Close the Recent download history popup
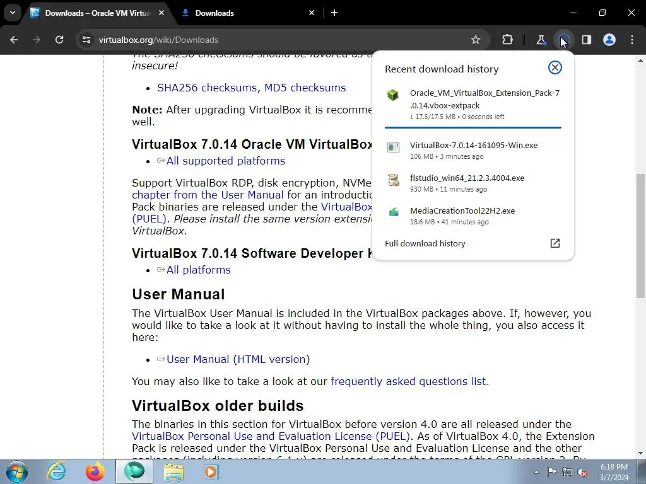 tap(555, 67)
